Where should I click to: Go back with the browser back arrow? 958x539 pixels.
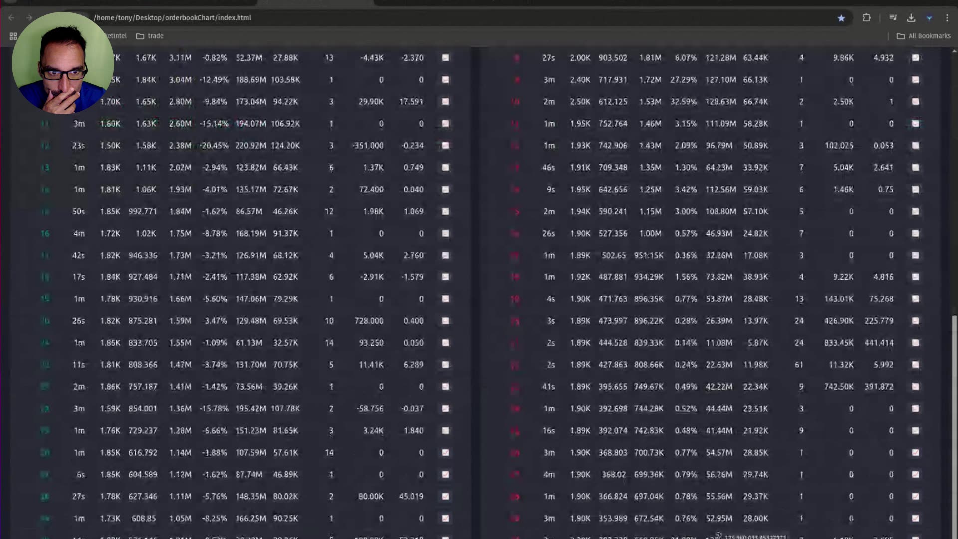[x=11, y=18]
